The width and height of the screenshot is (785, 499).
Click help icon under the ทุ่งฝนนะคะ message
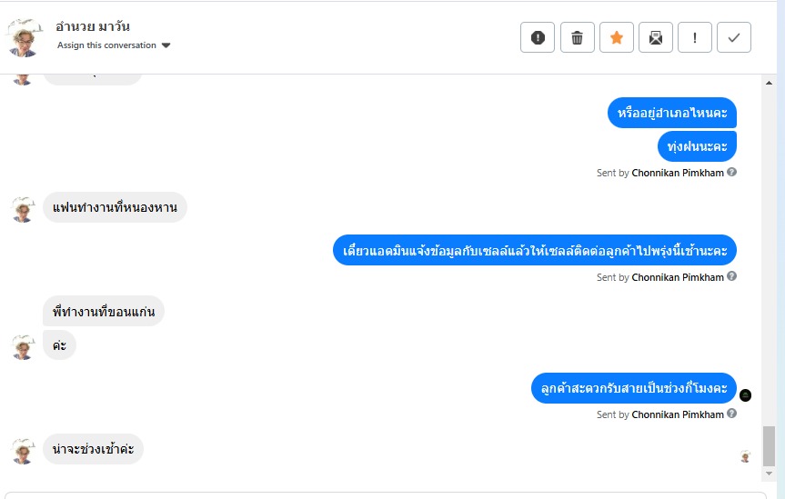pyautogui.click(x=732, y=172)
